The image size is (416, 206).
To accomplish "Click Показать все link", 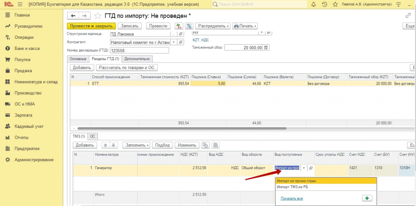I will (292, 198).
